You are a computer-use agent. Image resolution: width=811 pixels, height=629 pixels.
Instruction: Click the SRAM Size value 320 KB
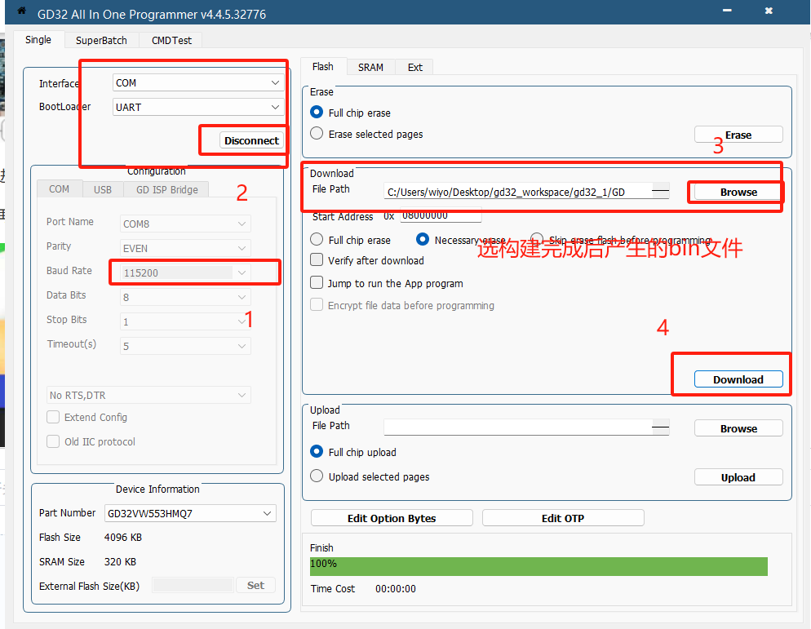point(120,562)
